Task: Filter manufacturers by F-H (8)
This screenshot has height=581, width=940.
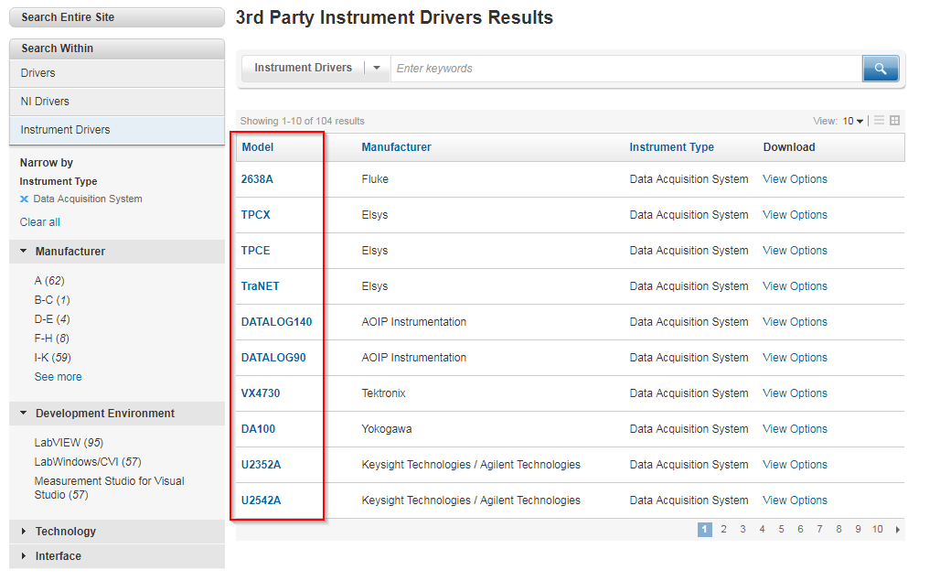Action: tap(51, 339)
